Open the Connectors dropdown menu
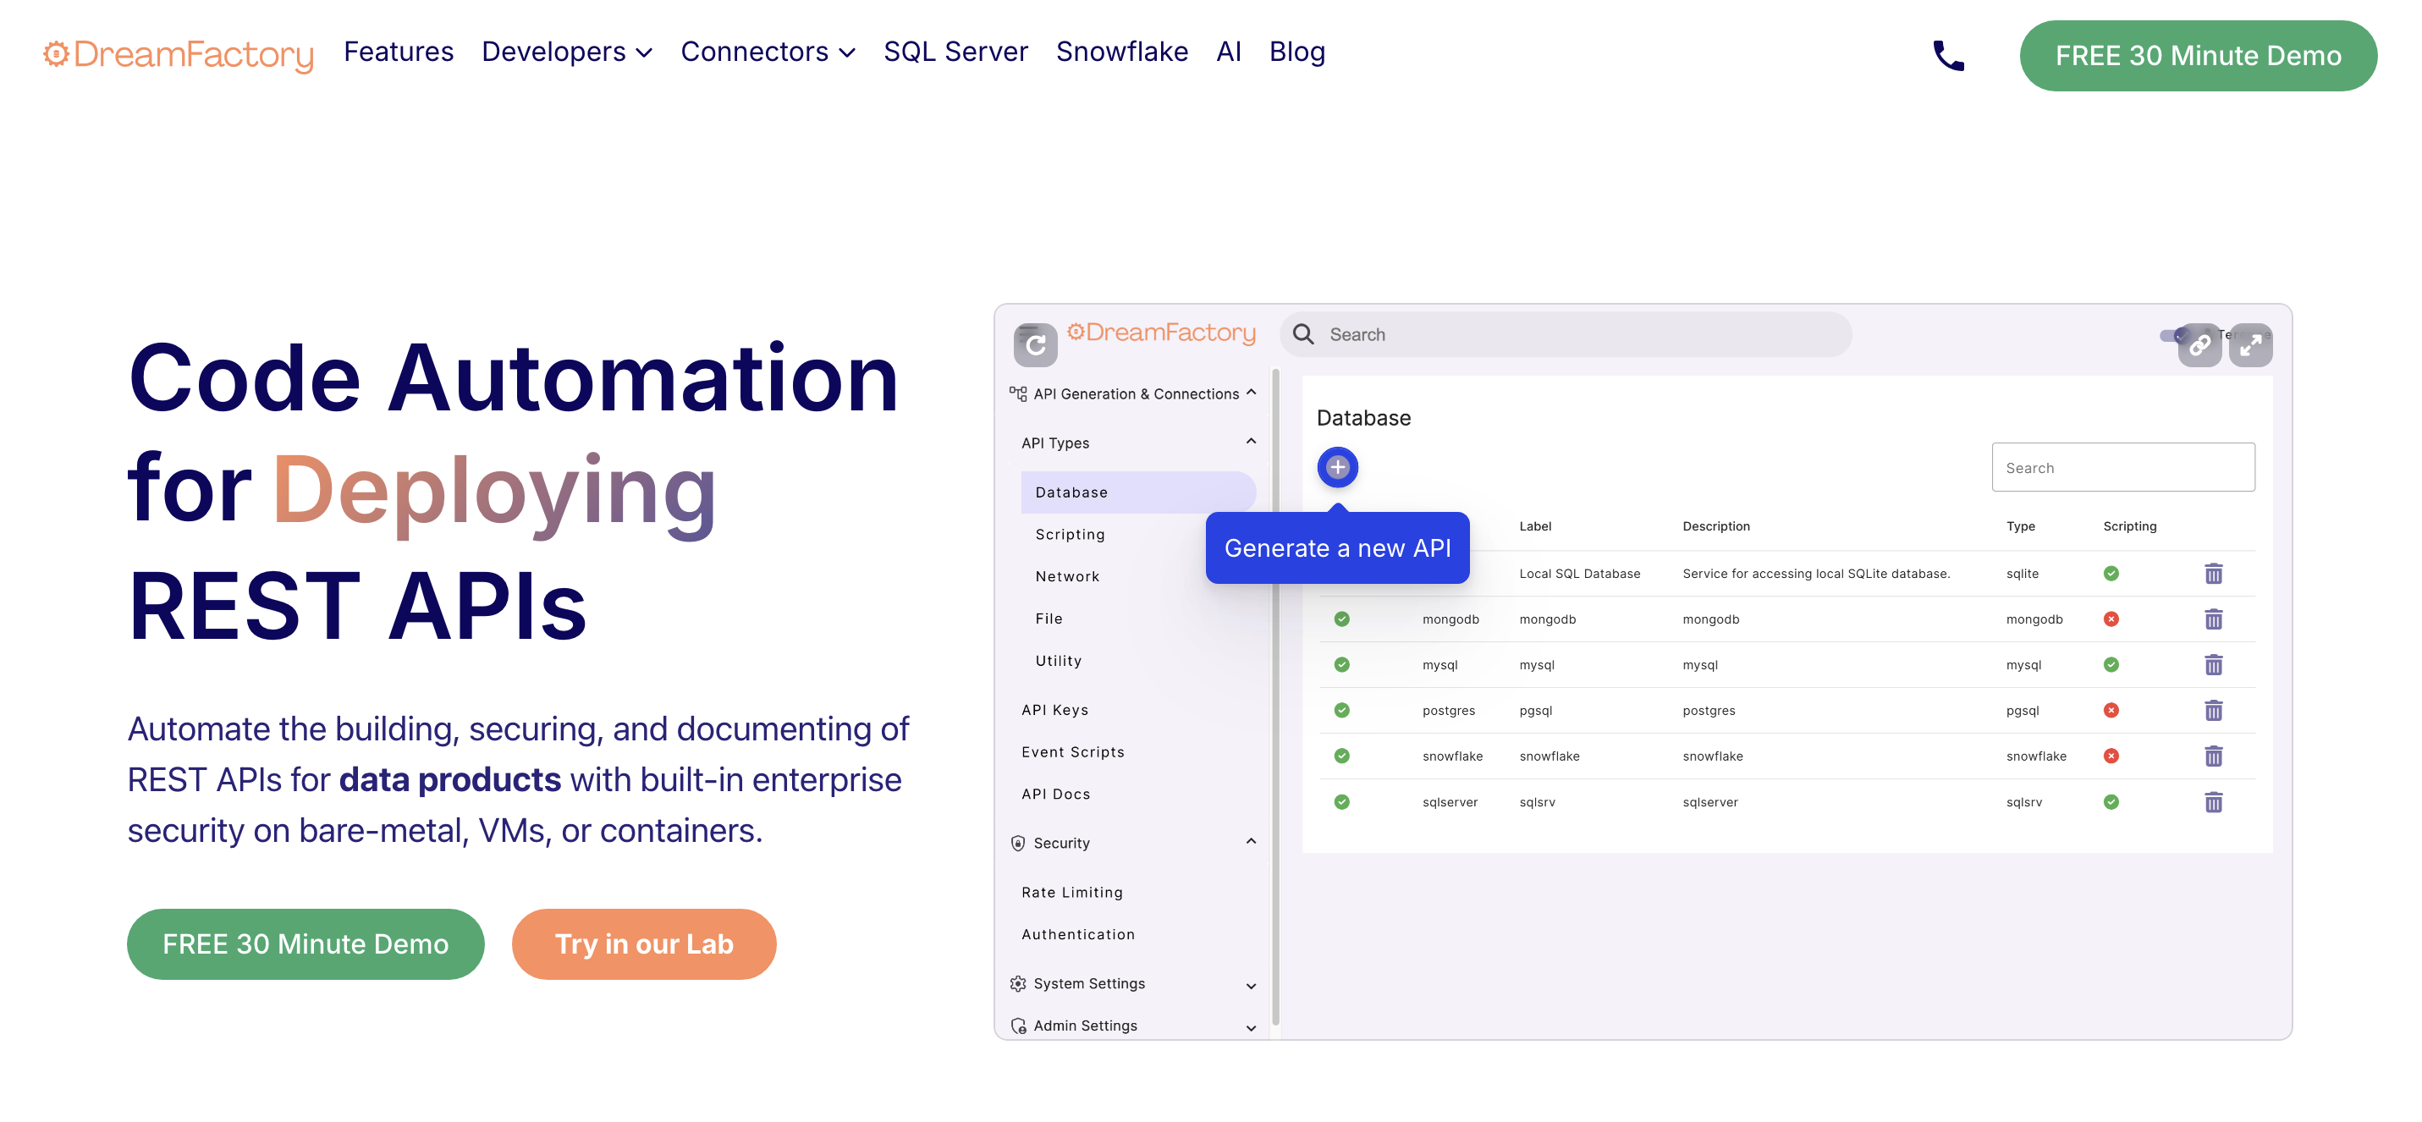 click(768, 52)
